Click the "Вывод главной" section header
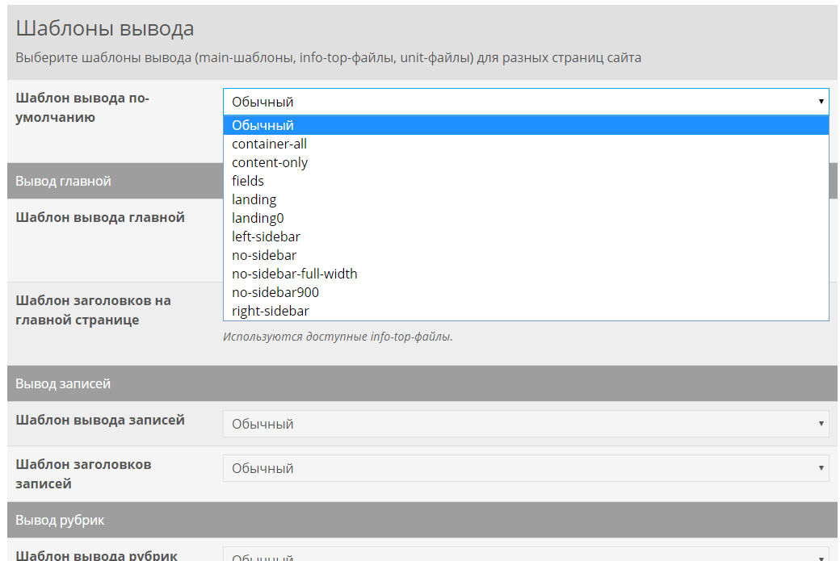The width and height of the screenshot is (840, 561). pyautogui.click(x=63, y=181)
